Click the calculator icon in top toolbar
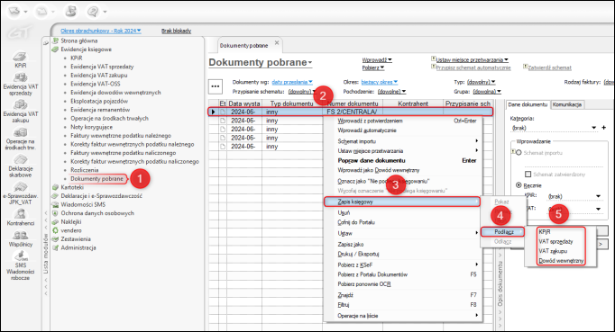The width and height of the screenshot is (615, 332). [x=71, y=12]
